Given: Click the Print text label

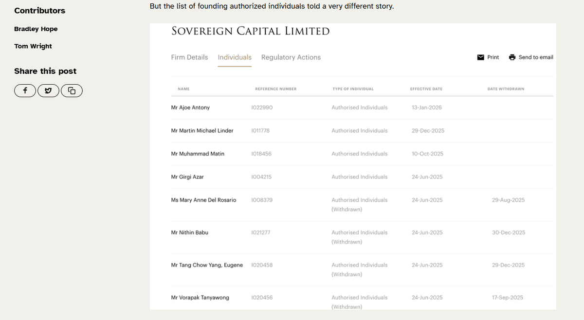Looking at the screenshot, I should tap(493, 57).
